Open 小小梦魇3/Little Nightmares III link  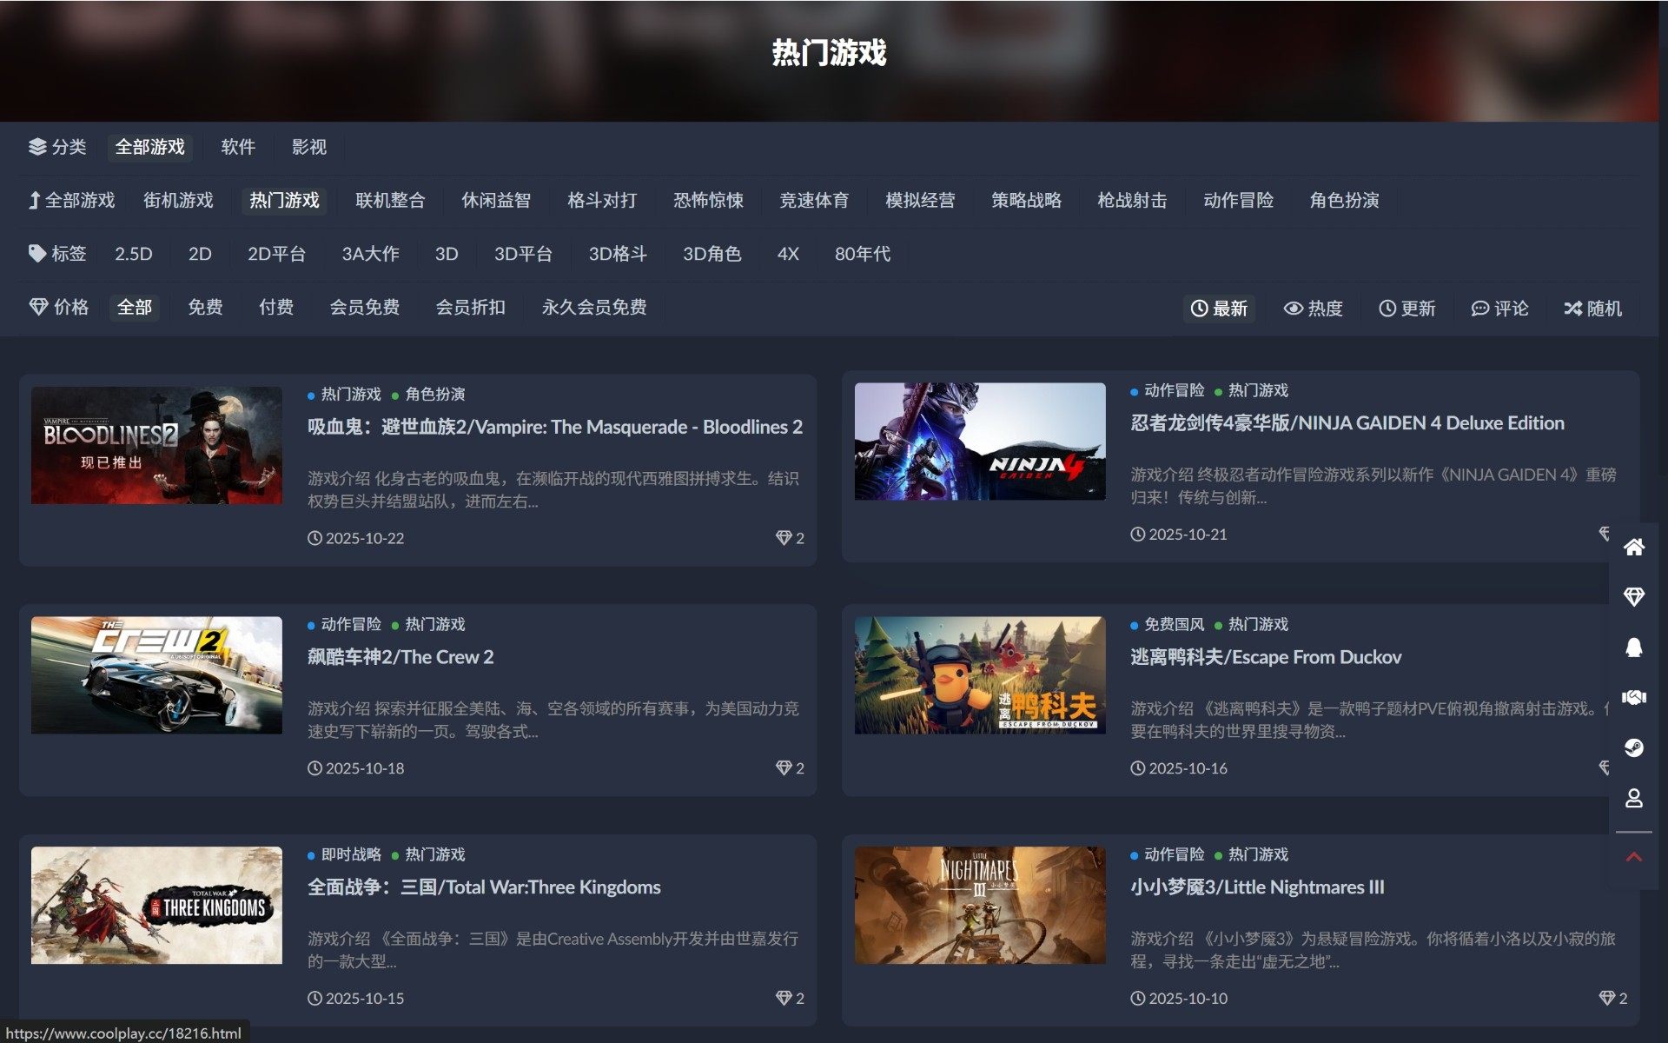[x=1257, y=887]
